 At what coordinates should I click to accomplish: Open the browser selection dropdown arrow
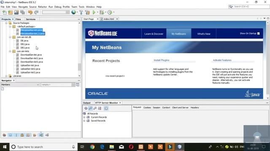click(x=77, y=12)
